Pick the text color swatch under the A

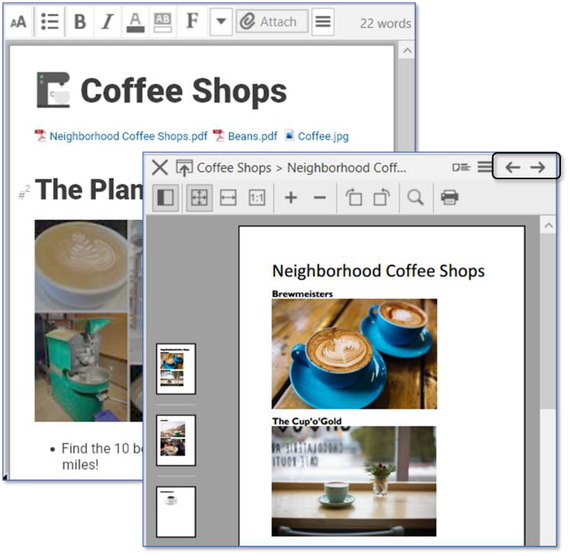(135, 22)
